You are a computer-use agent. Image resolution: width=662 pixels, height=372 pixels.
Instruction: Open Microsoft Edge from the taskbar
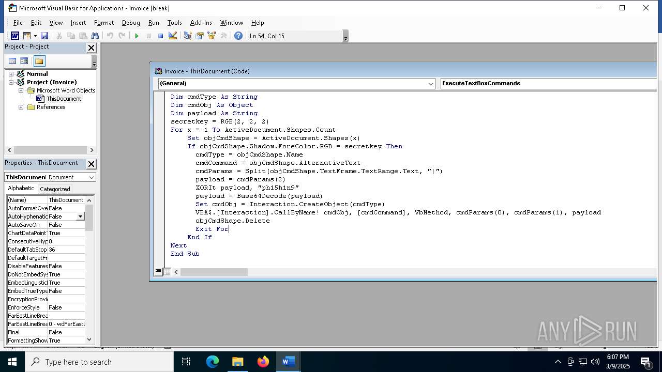[213, 362]
